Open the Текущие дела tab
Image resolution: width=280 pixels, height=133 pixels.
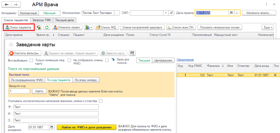(x=64, y=20)
